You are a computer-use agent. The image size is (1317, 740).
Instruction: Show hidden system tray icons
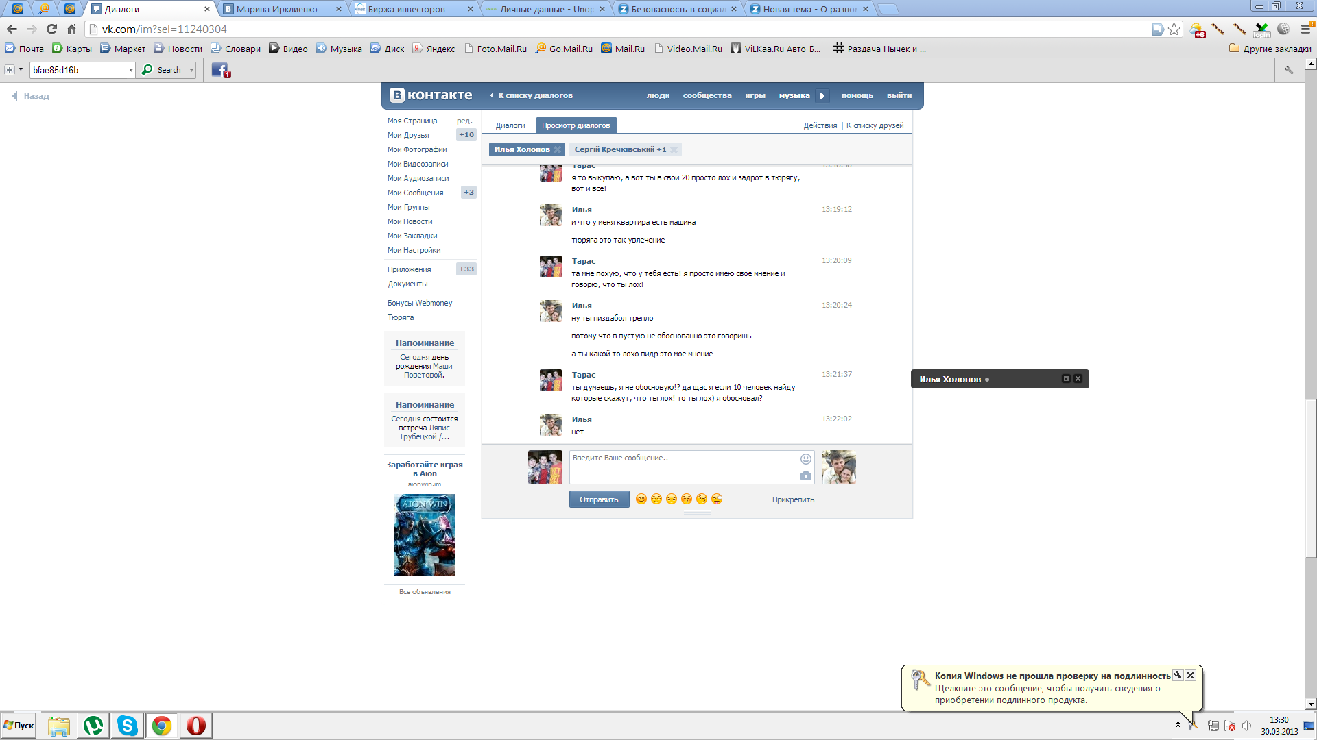coord(1178,725)
